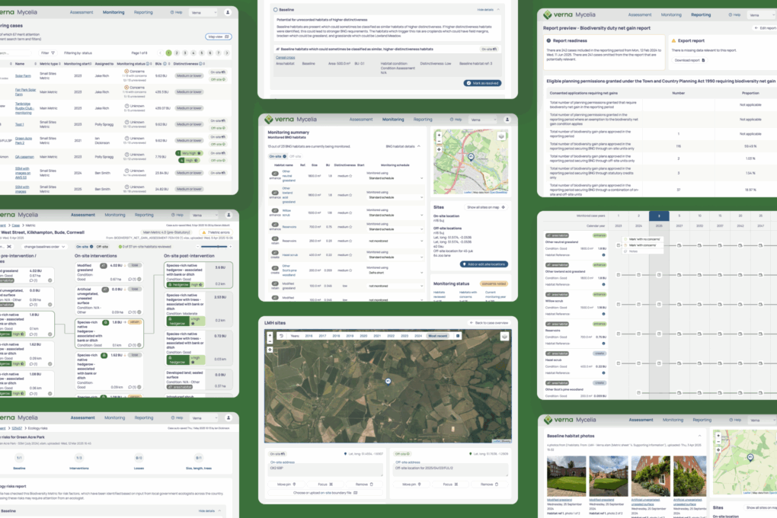This screenshot has height=518, width=777.
Task: Open Reporting tab in Report preview window
Action: pyautogui.click(x=701, y=15)
